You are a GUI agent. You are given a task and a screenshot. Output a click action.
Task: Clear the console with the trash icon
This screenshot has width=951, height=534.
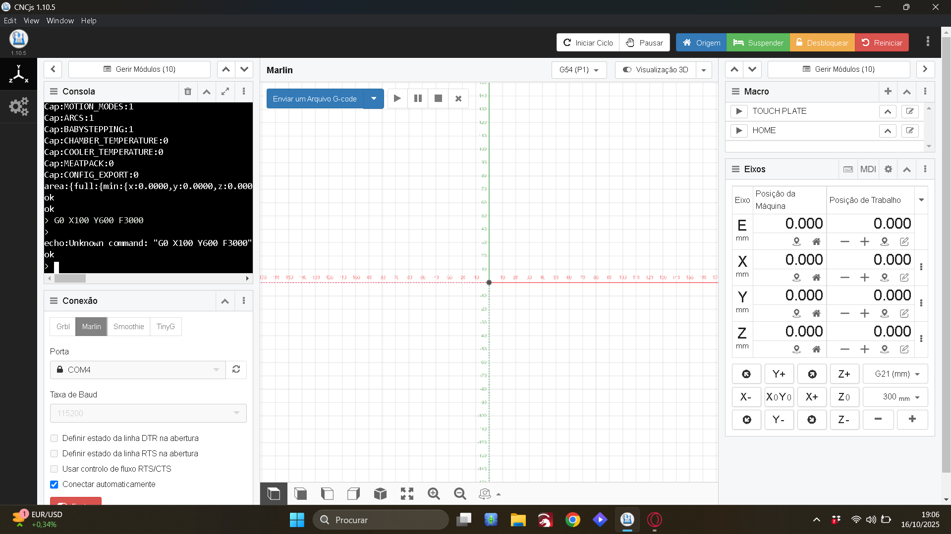[188, 92]
